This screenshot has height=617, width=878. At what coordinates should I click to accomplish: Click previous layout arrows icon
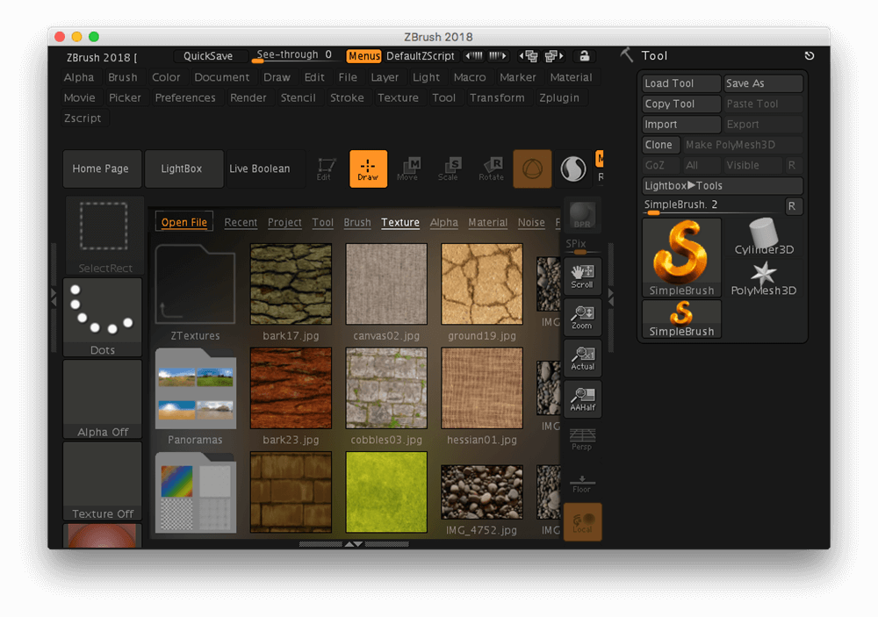(474, 56)
